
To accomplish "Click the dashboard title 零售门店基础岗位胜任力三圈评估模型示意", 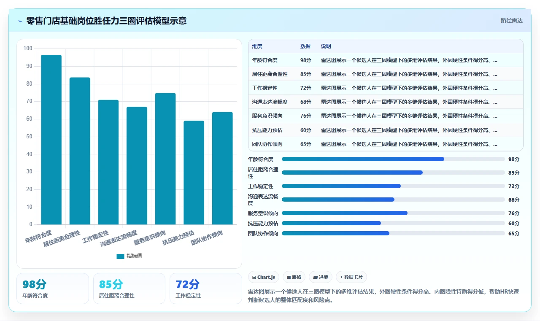I will [x=106, y=21].
